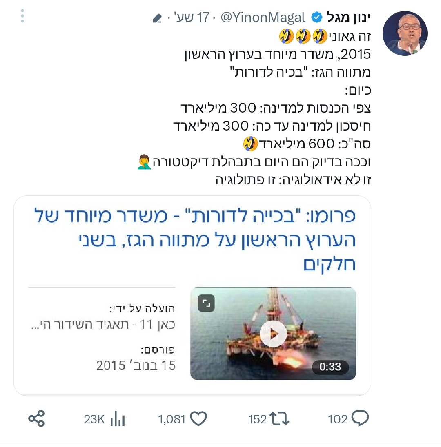This screenshot has width=441, height=447.
Task: Open view analytics bar chart icon
Action: 117,418
